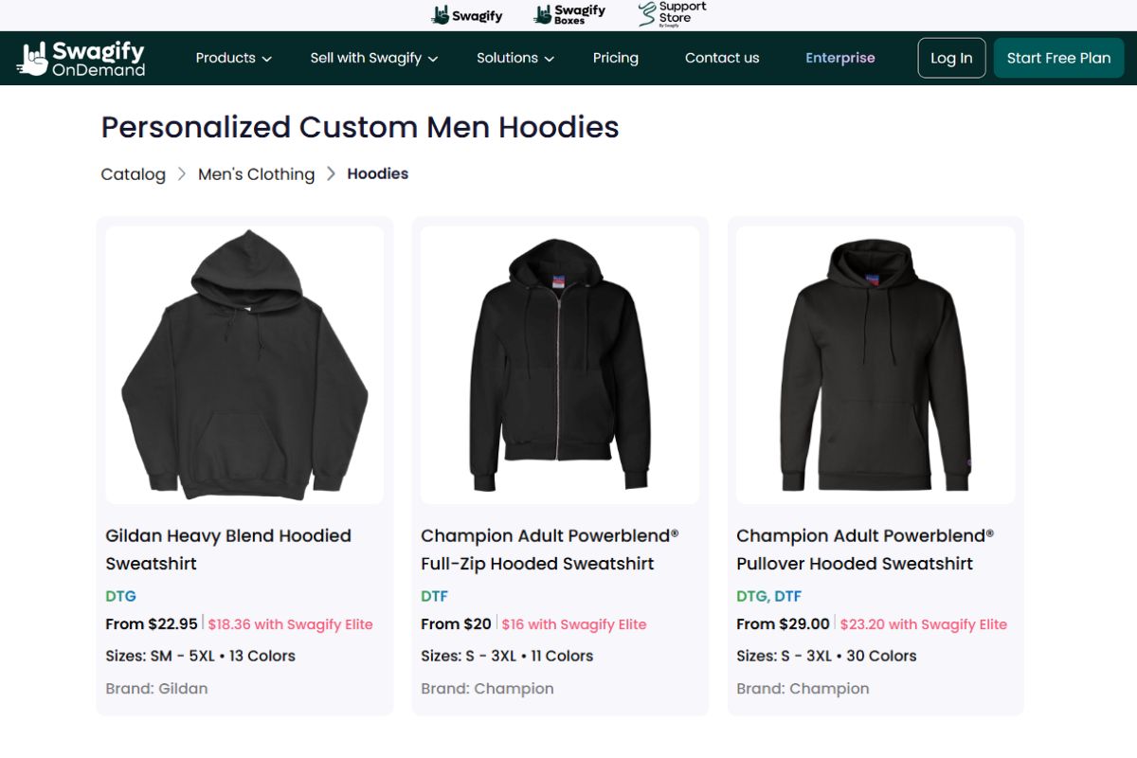Open the Swagify Boxes icon link

click(x=569, y=14)
